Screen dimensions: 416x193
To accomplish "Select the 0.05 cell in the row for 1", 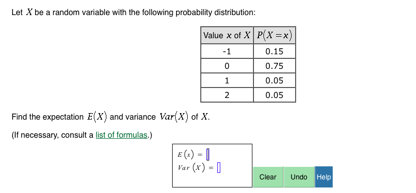I will (x=274, y=80).
